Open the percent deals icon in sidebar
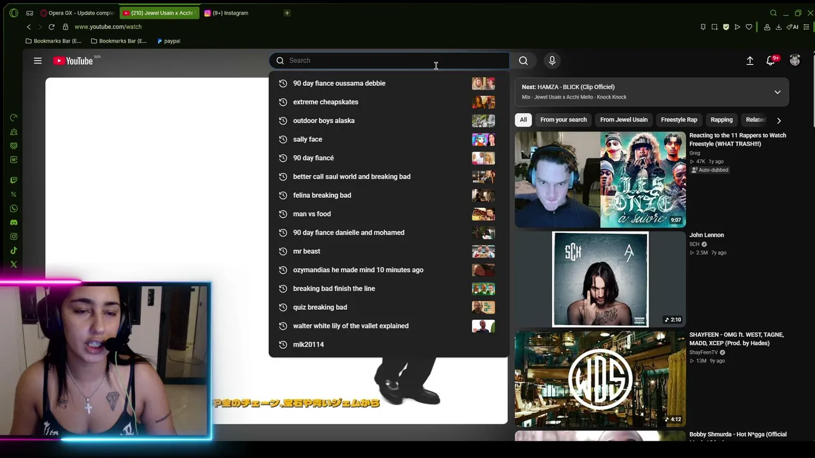This screenshot has height=458, width=815. [x=14, y=195]
